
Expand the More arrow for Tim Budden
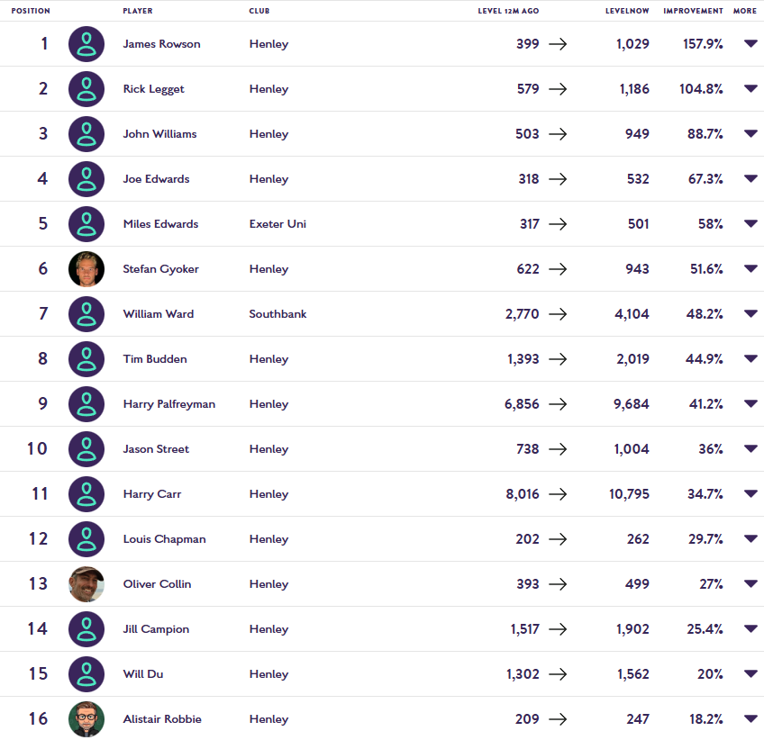[750, 359]
